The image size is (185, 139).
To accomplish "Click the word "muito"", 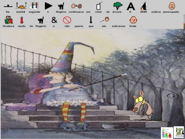I will [x=22, y=26].
